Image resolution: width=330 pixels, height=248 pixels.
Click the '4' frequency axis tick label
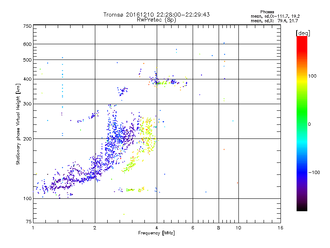(x=157, y=228)
